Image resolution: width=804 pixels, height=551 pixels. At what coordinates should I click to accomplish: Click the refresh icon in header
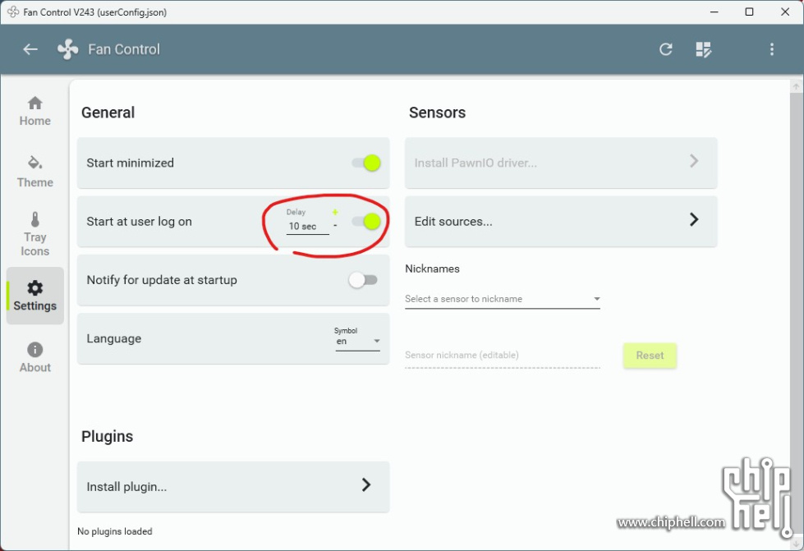tap(666, 49)
